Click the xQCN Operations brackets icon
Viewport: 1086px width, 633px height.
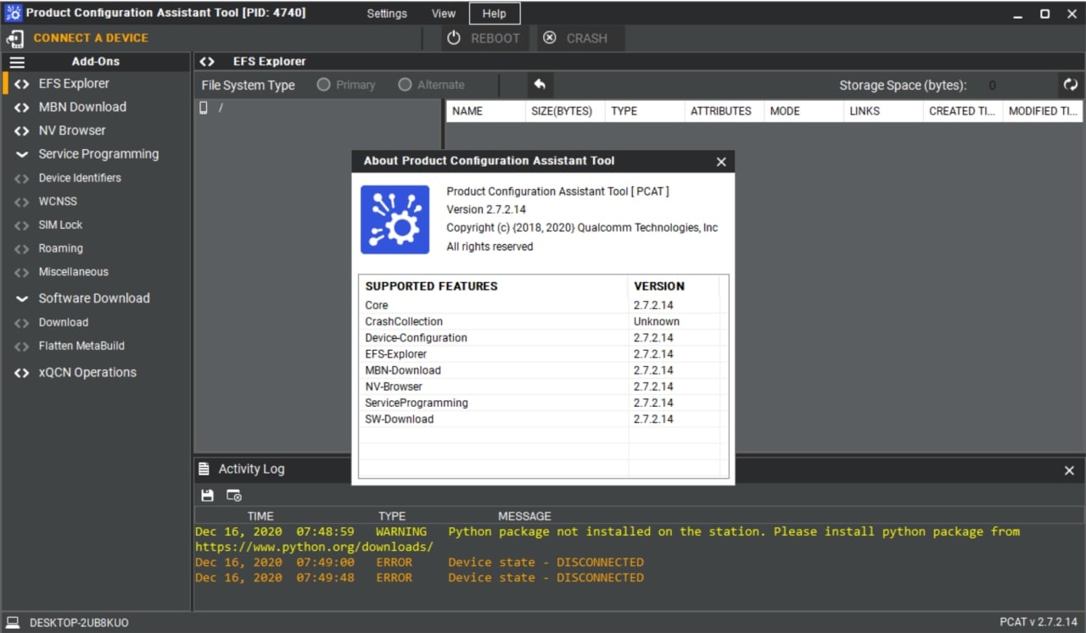pyautogui.click(x=21, y=373)
